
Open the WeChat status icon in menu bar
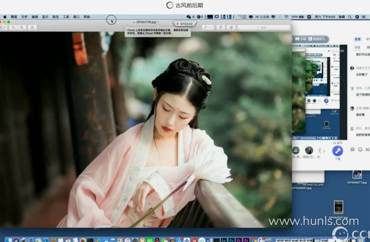(x=188, y=17)
